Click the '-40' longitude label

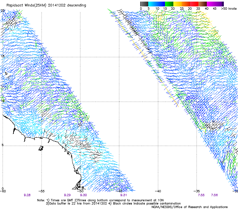click(x=158, y=191)
